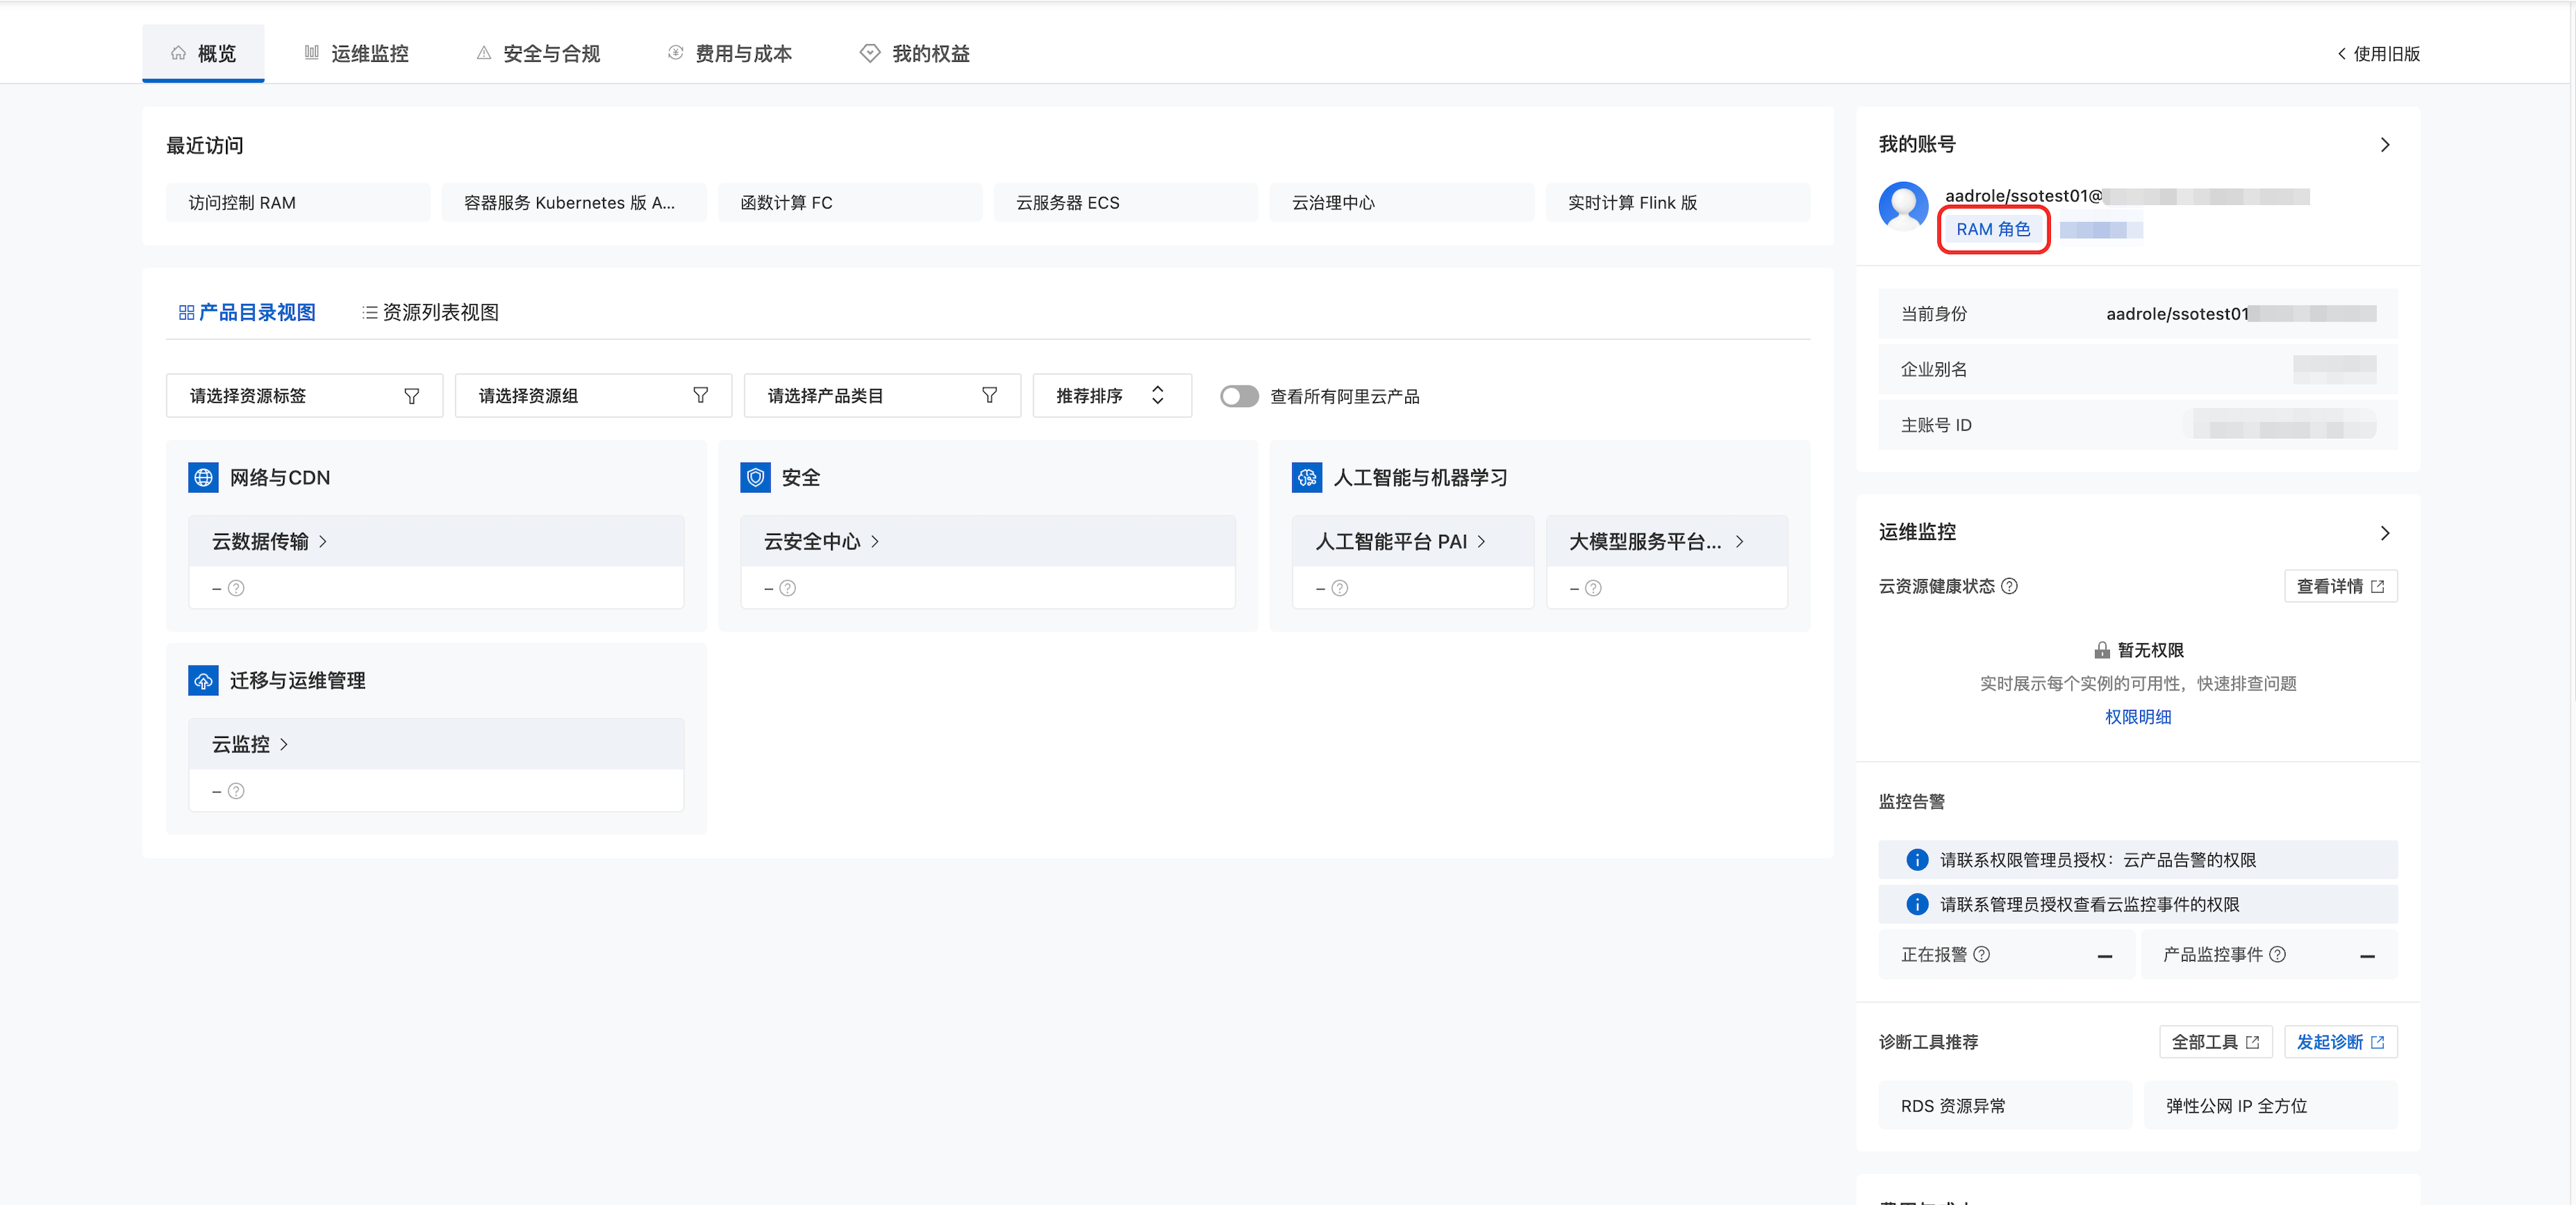Click the 网络与CDN globe icon

tap(203, 478)
